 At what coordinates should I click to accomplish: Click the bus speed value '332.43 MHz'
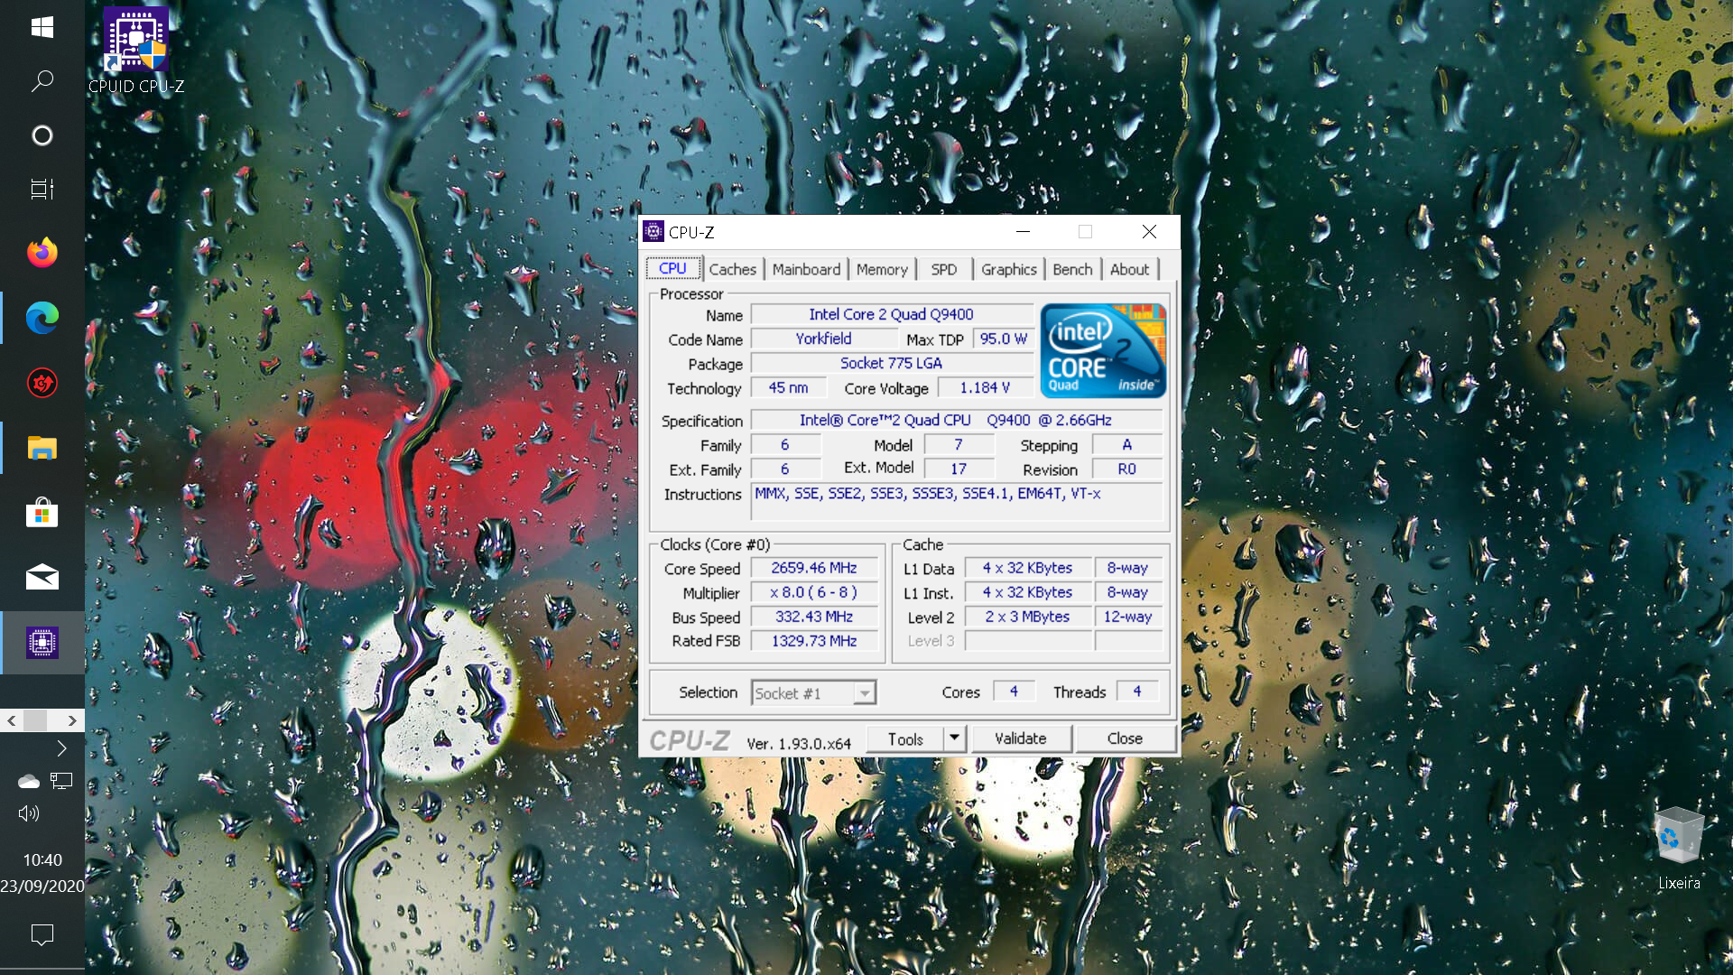click(814, 617)
